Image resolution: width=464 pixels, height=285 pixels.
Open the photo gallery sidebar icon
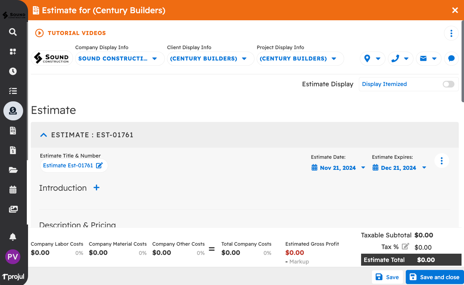pos(13,209)
